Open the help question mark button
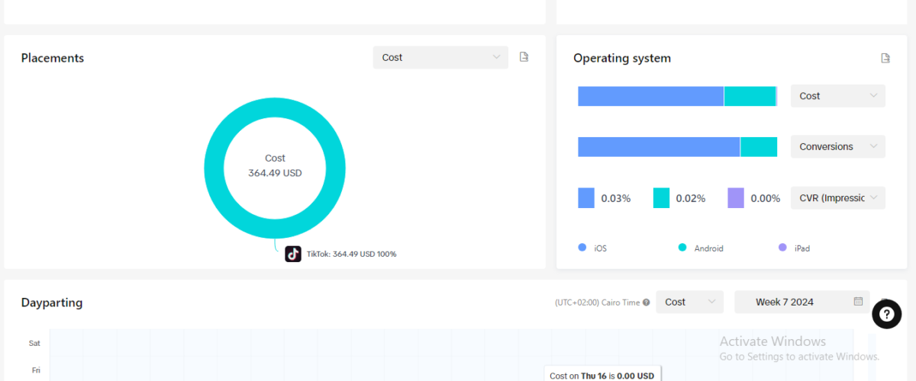 (887, 314)
